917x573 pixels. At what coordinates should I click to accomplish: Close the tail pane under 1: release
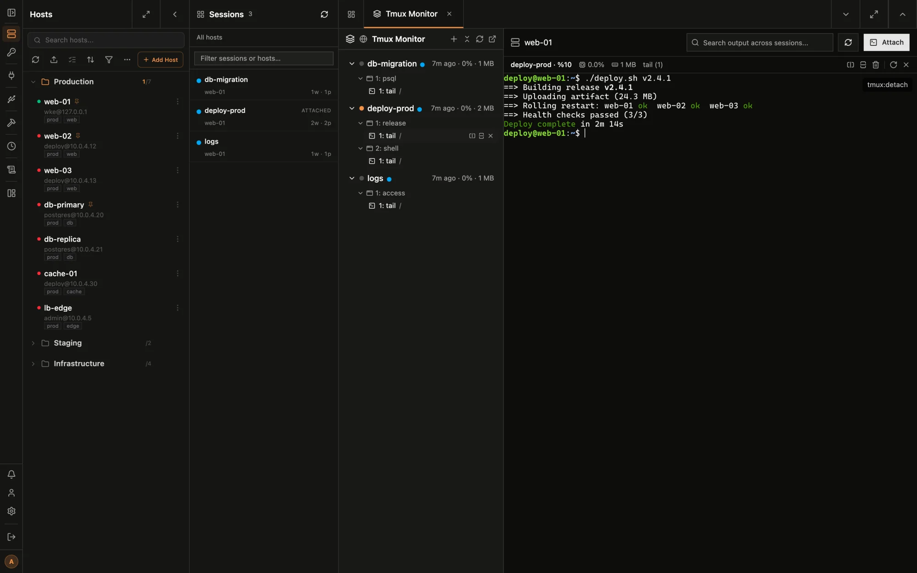(491, 136)
